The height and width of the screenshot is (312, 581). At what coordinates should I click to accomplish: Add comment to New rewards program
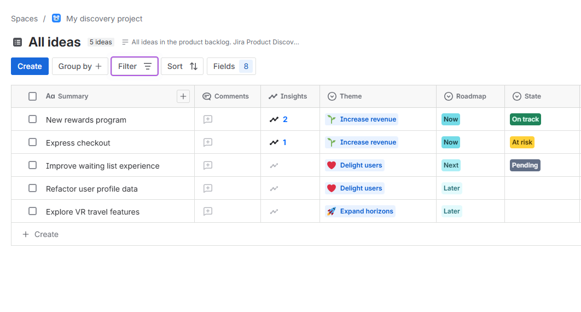(208, 119)
